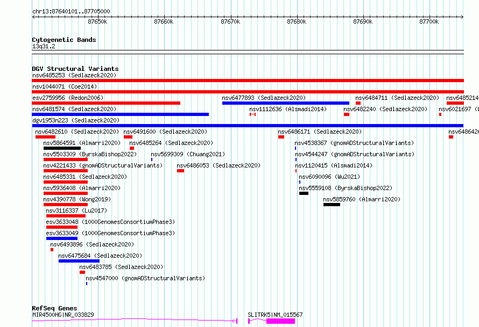Select esv3633049 (1000GenomesConsortiumPhase3) label
The width and height of the screenshot is (479, 327).
110,233
